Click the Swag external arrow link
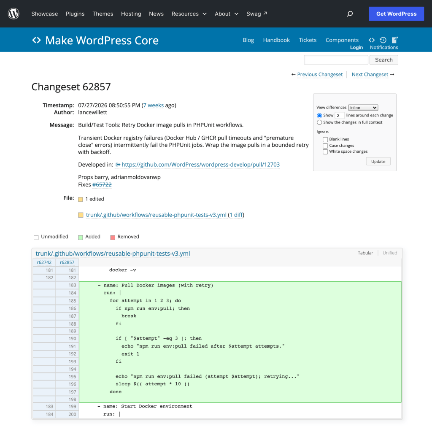 pos(256,14)
